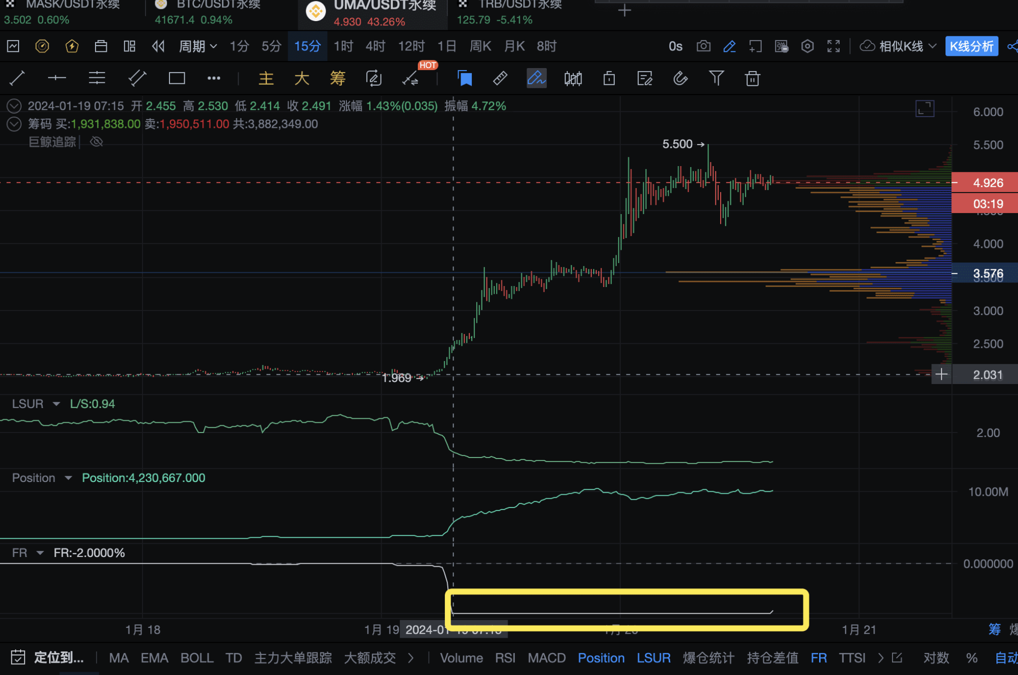The width and height of the screenshot is (1018, 675).
Task: Open chart settings hexagon icon
Action: [807, 46]
